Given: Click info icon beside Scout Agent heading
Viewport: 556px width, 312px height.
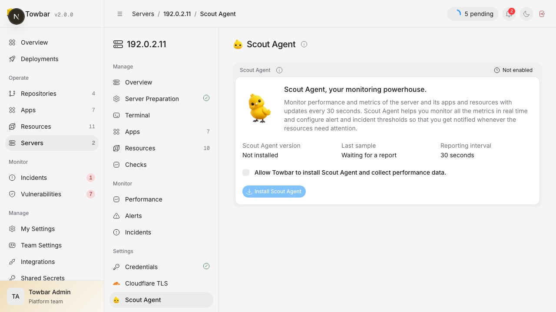Looking at the screenshot, I should tap(304, 44).
